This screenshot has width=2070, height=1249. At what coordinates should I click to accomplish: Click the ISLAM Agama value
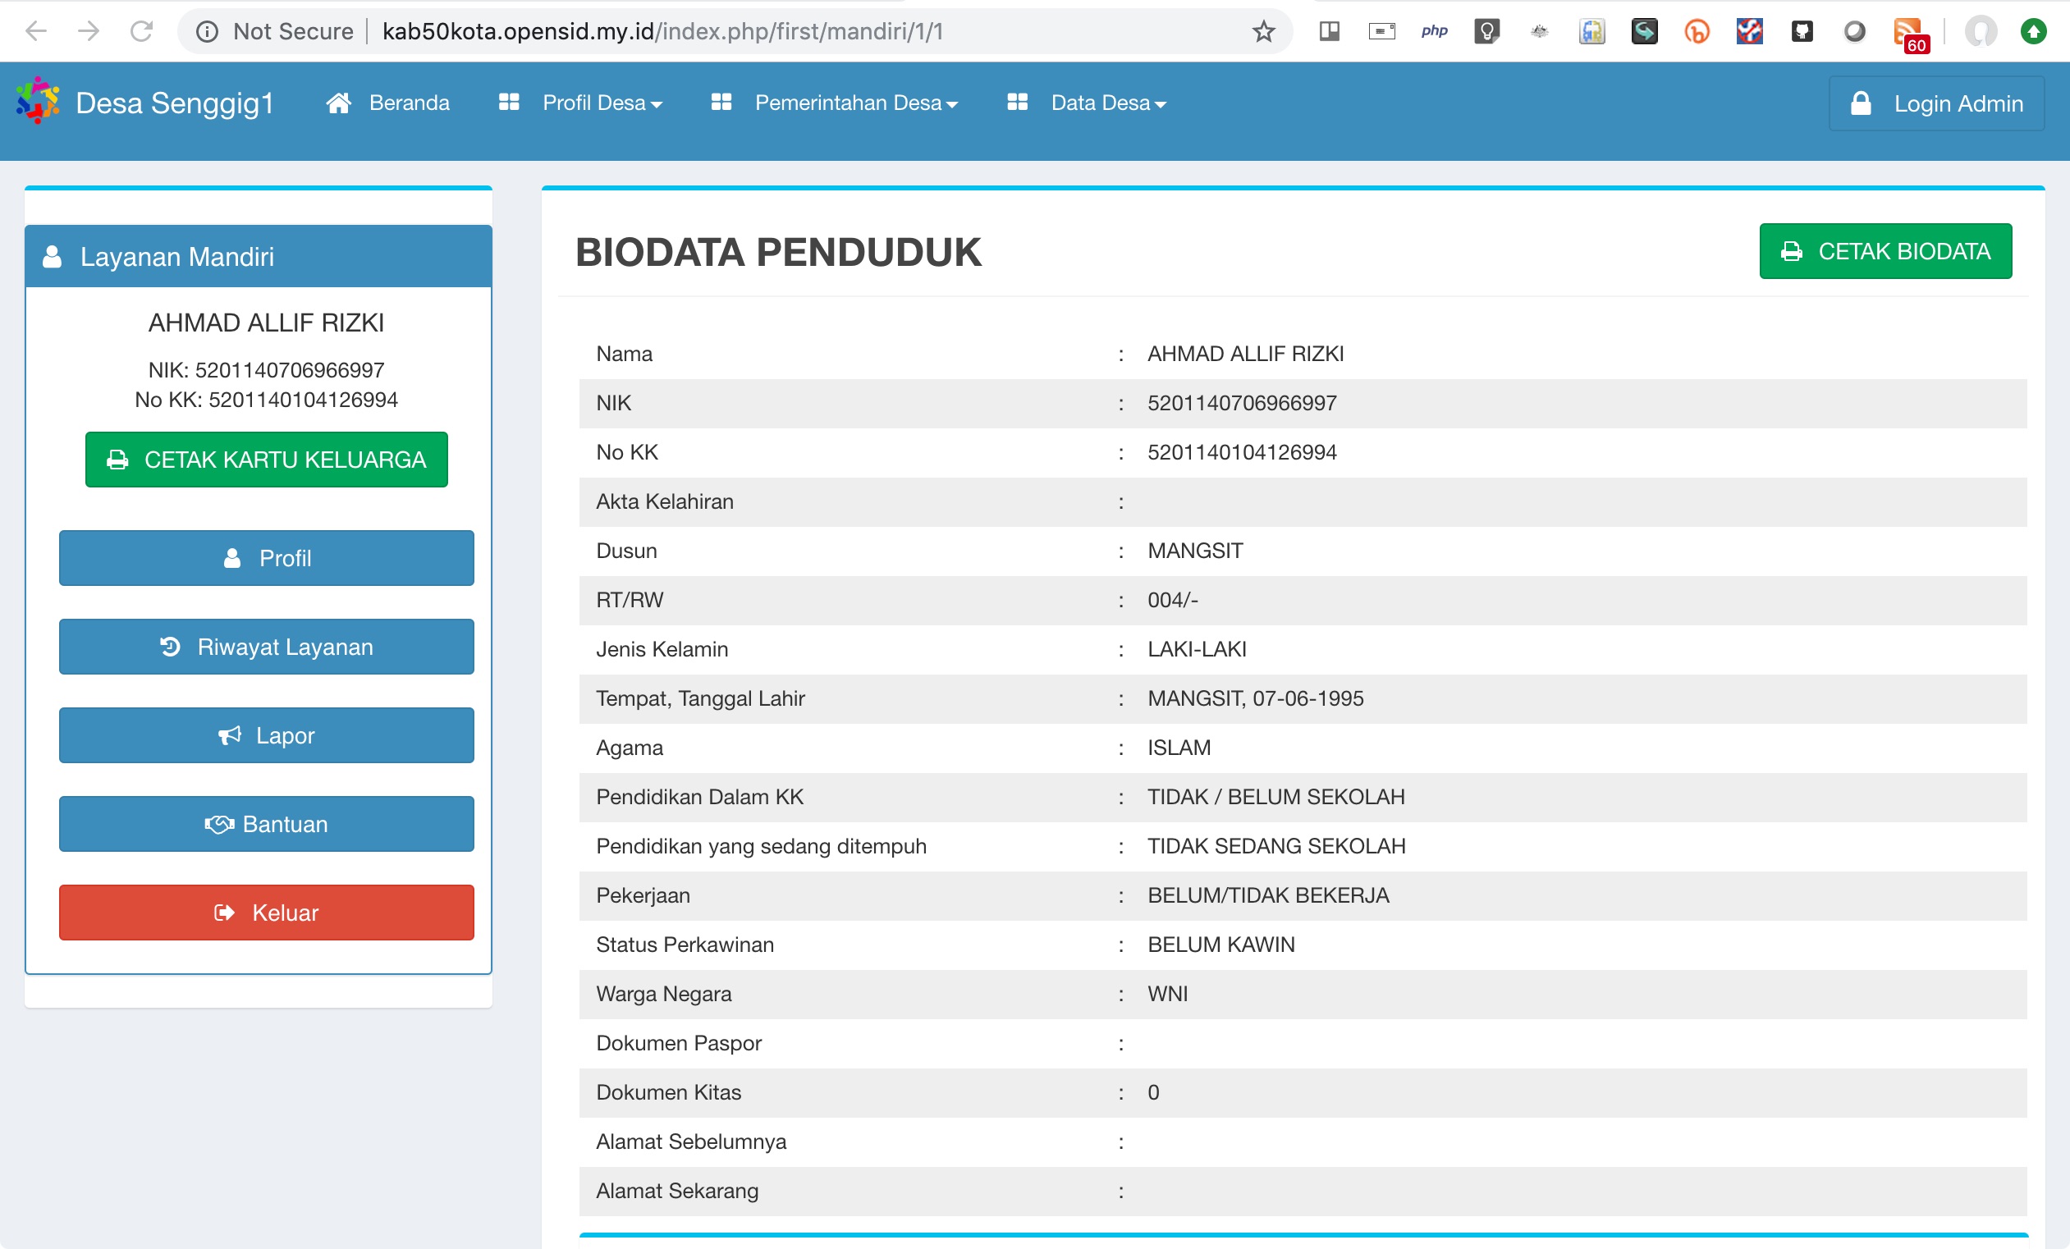click(1179, 748)
